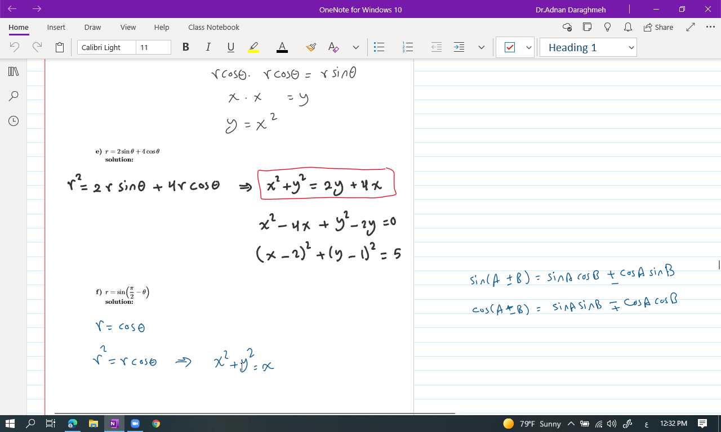Show the notebooks navigation pane

coord(14,71)
